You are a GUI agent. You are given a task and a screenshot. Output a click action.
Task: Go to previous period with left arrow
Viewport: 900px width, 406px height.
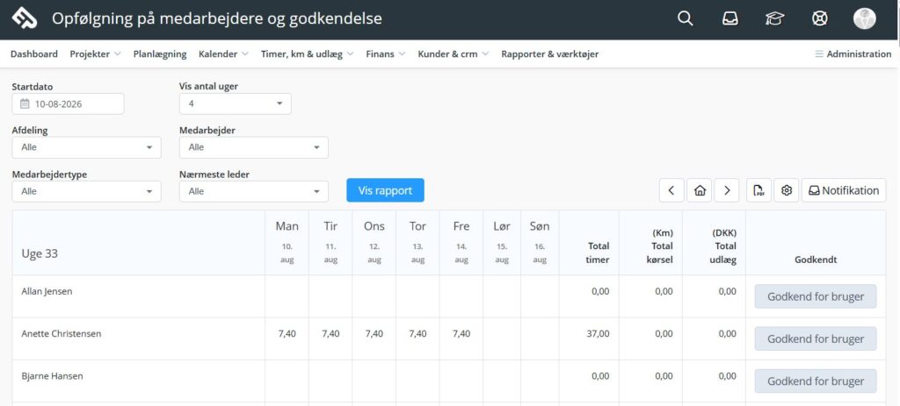click(x=671, y=190)
